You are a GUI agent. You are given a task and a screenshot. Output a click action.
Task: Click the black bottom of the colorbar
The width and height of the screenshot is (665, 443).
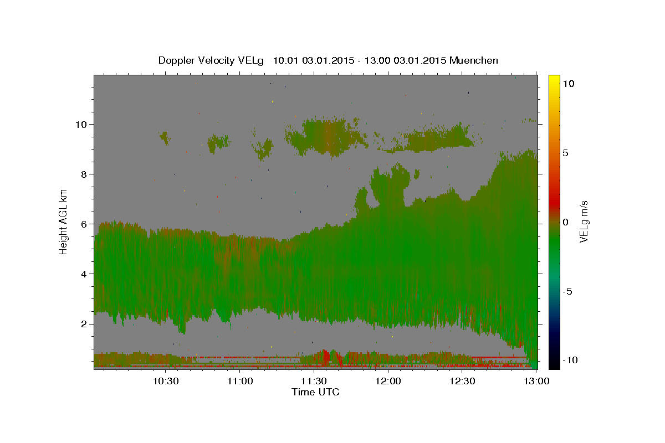[x=554, y=363]
